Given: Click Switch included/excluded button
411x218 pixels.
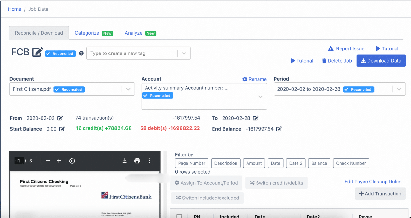Looking at the screenshot, I should pos(208,198).
